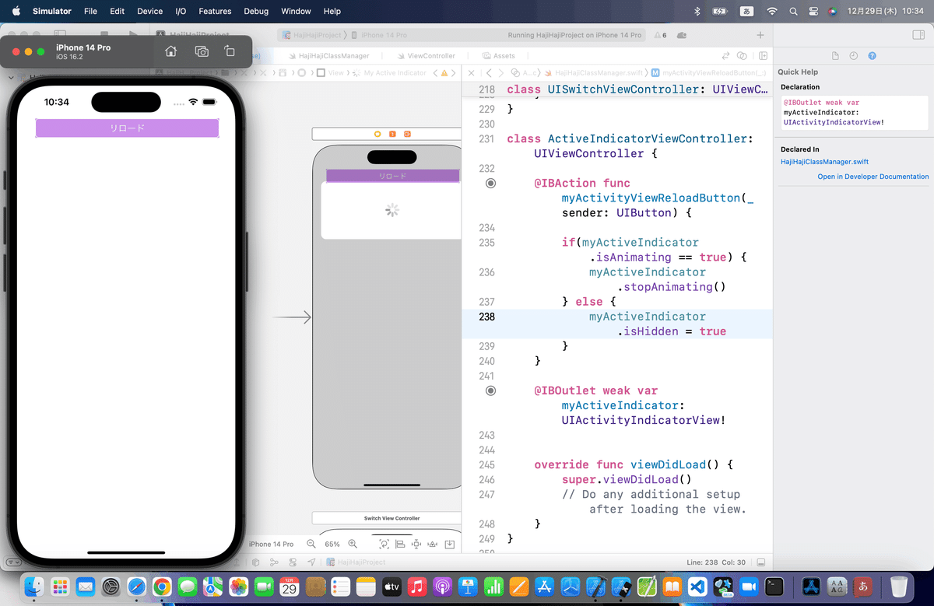Add editor on right icon
934x606 pixels.
coord(764,56)
